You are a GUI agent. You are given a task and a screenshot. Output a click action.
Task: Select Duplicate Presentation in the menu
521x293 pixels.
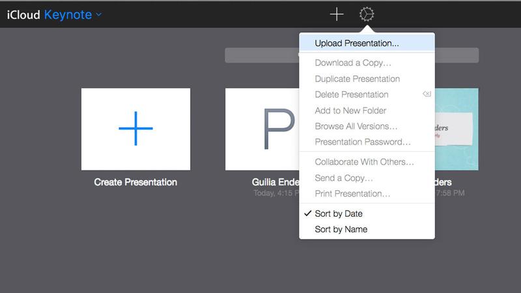coord(357,79)
